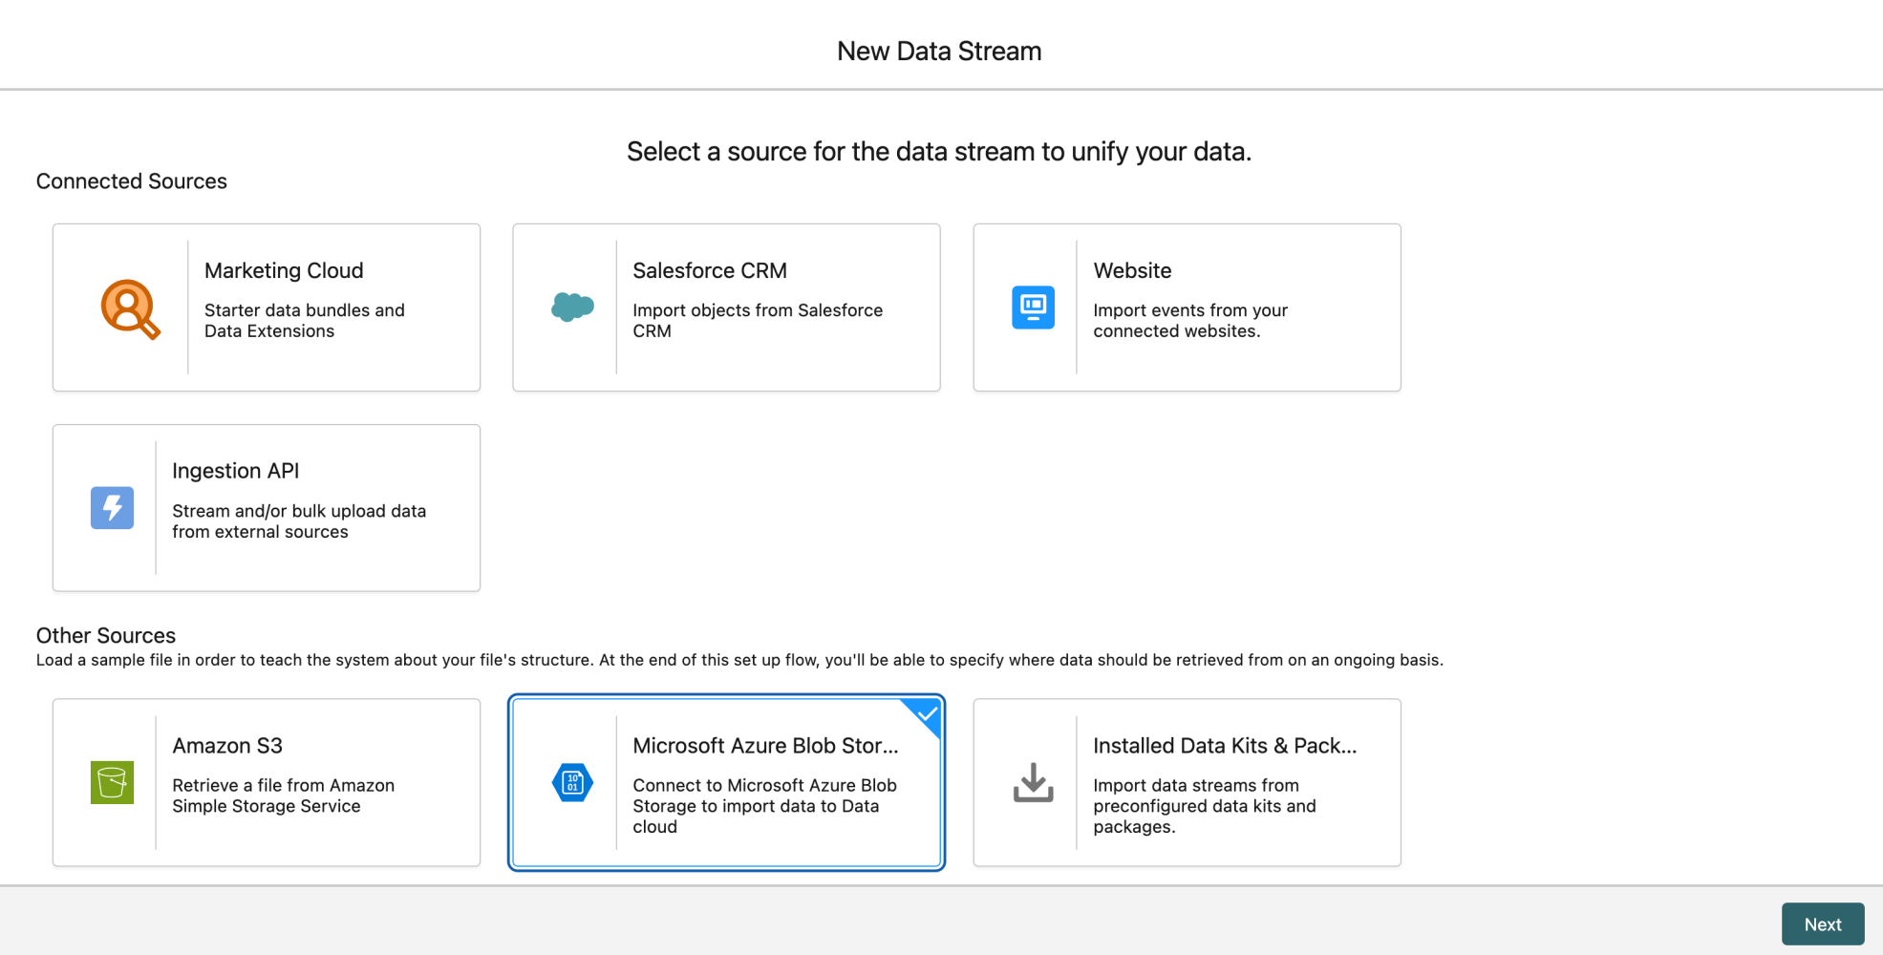Screen dimensions: 1883x955
Task: Select the Salesforce CRM source title
Action: 710,270
